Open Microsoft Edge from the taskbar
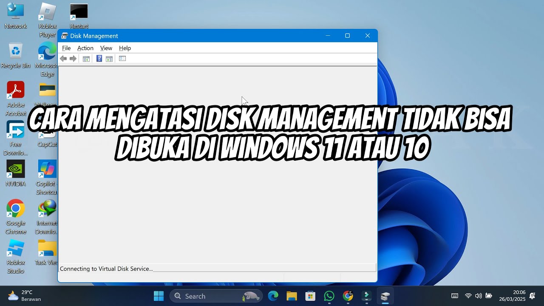 (x=273, y=296)
